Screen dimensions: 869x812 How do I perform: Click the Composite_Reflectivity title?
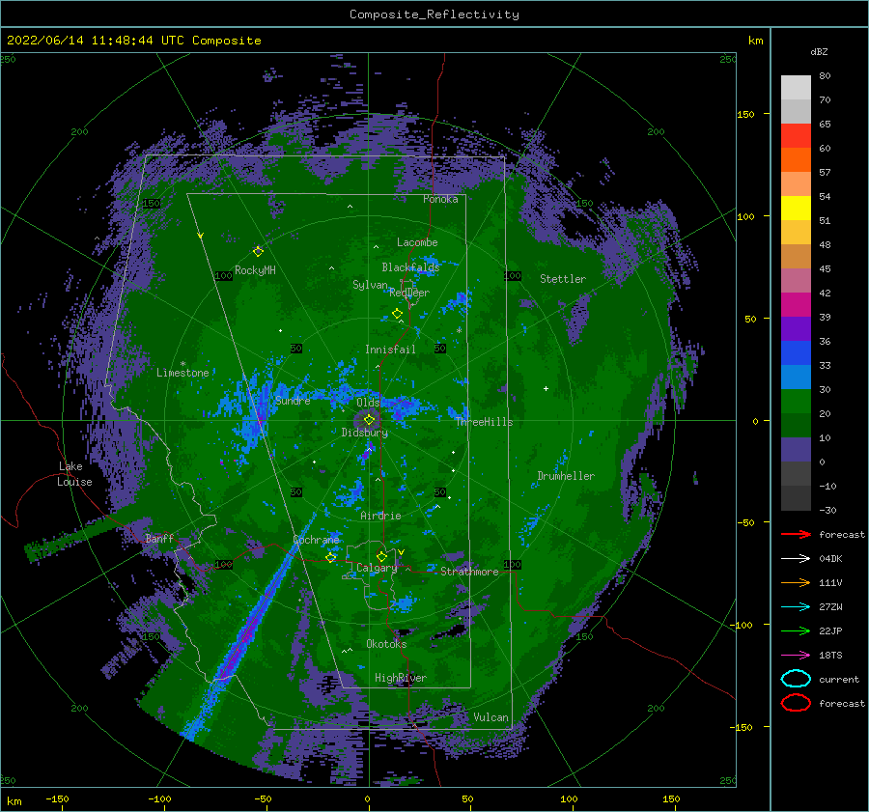tap(434, 14)
